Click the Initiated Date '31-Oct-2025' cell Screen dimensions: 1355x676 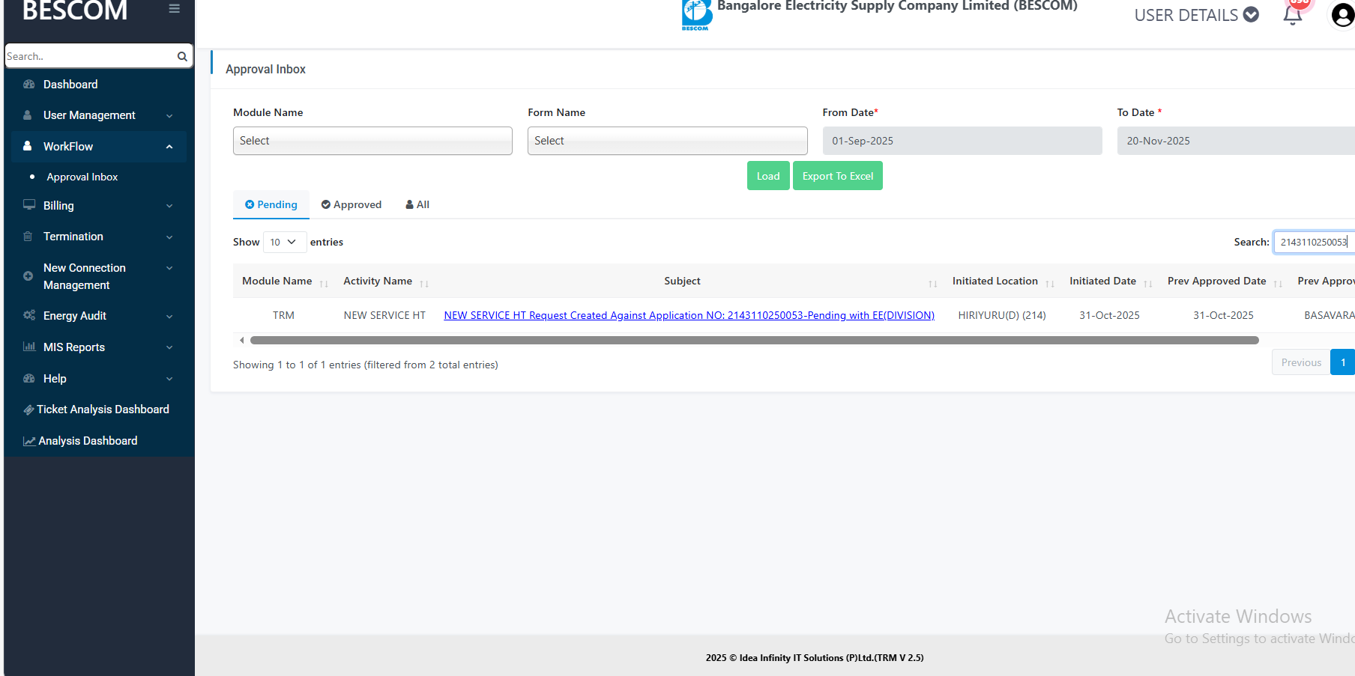(x=1109, y=315)
